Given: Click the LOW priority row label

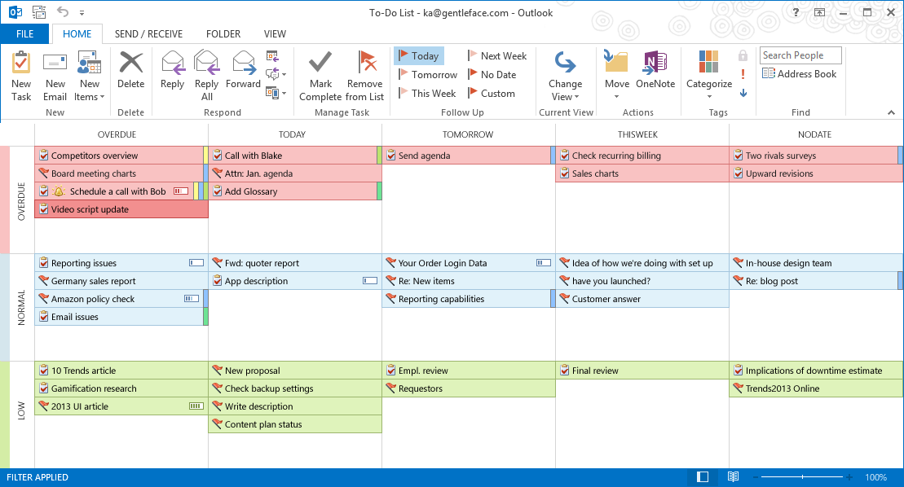Looking at the screenshot, I should point(21,411).
